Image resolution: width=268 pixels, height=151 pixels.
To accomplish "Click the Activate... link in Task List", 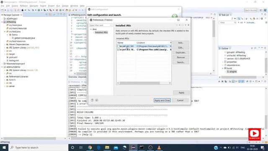I will click(x=251, y=23).
